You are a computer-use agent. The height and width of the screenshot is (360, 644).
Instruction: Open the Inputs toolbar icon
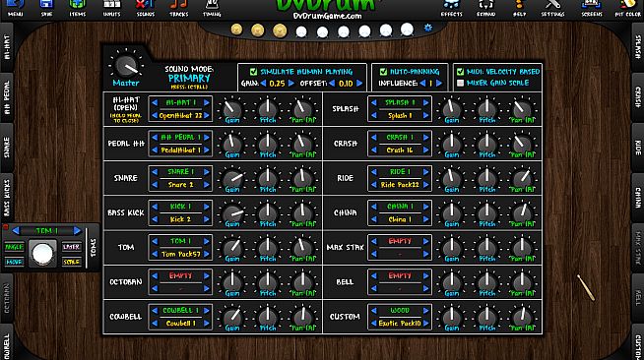point(111,8)
